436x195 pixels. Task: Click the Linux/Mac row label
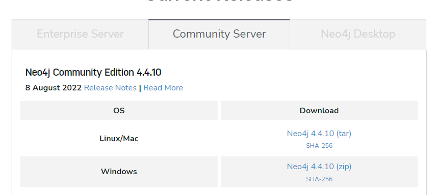point(119,139)
